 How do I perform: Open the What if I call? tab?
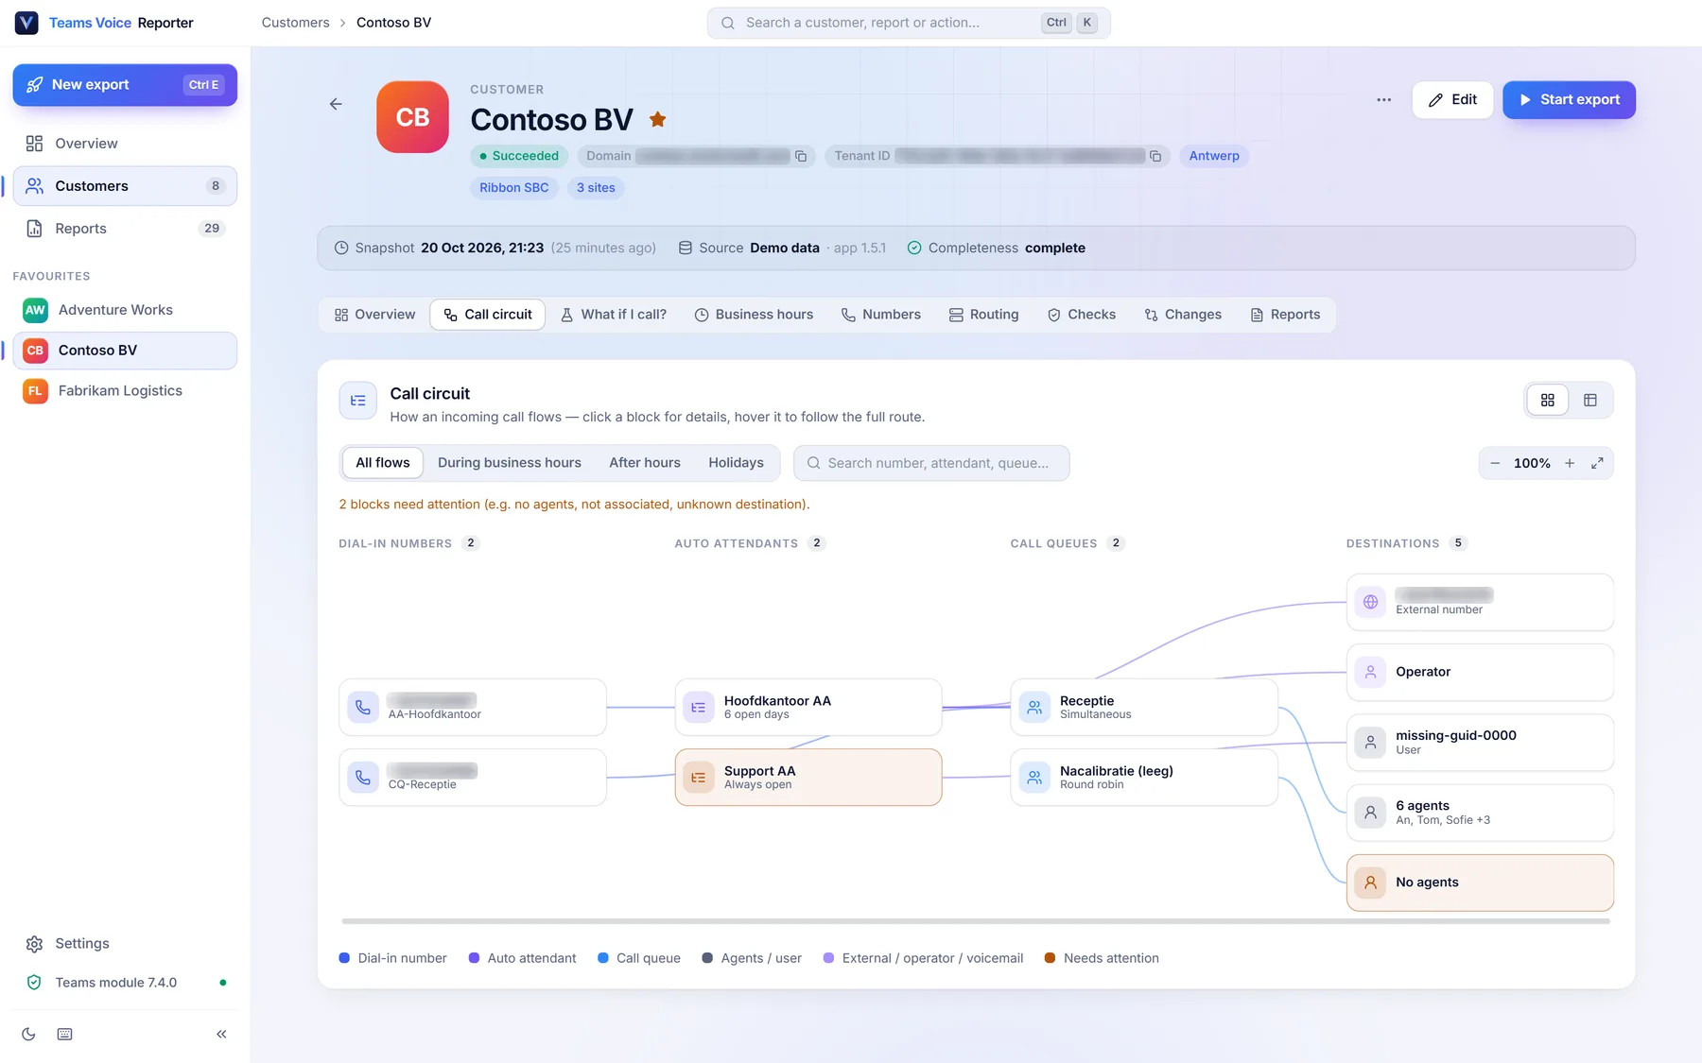(x=614, y=315)
